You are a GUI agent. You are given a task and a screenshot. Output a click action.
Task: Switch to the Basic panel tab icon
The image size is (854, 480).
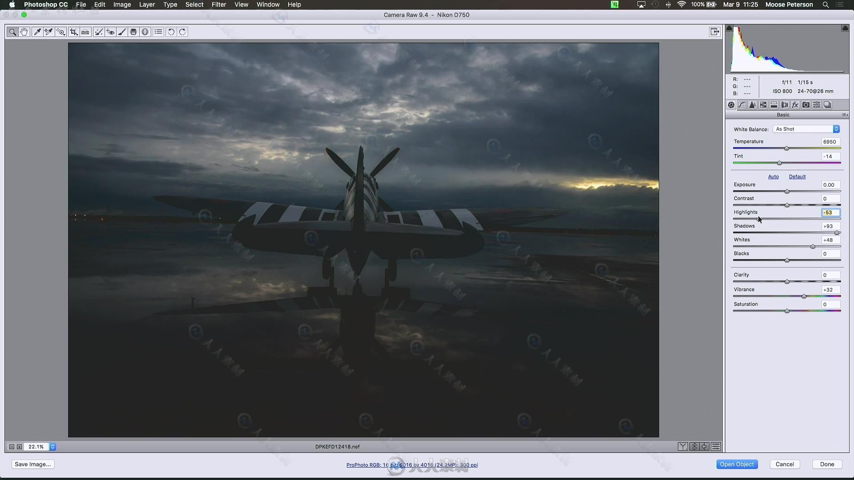click(x=731, y=105)
